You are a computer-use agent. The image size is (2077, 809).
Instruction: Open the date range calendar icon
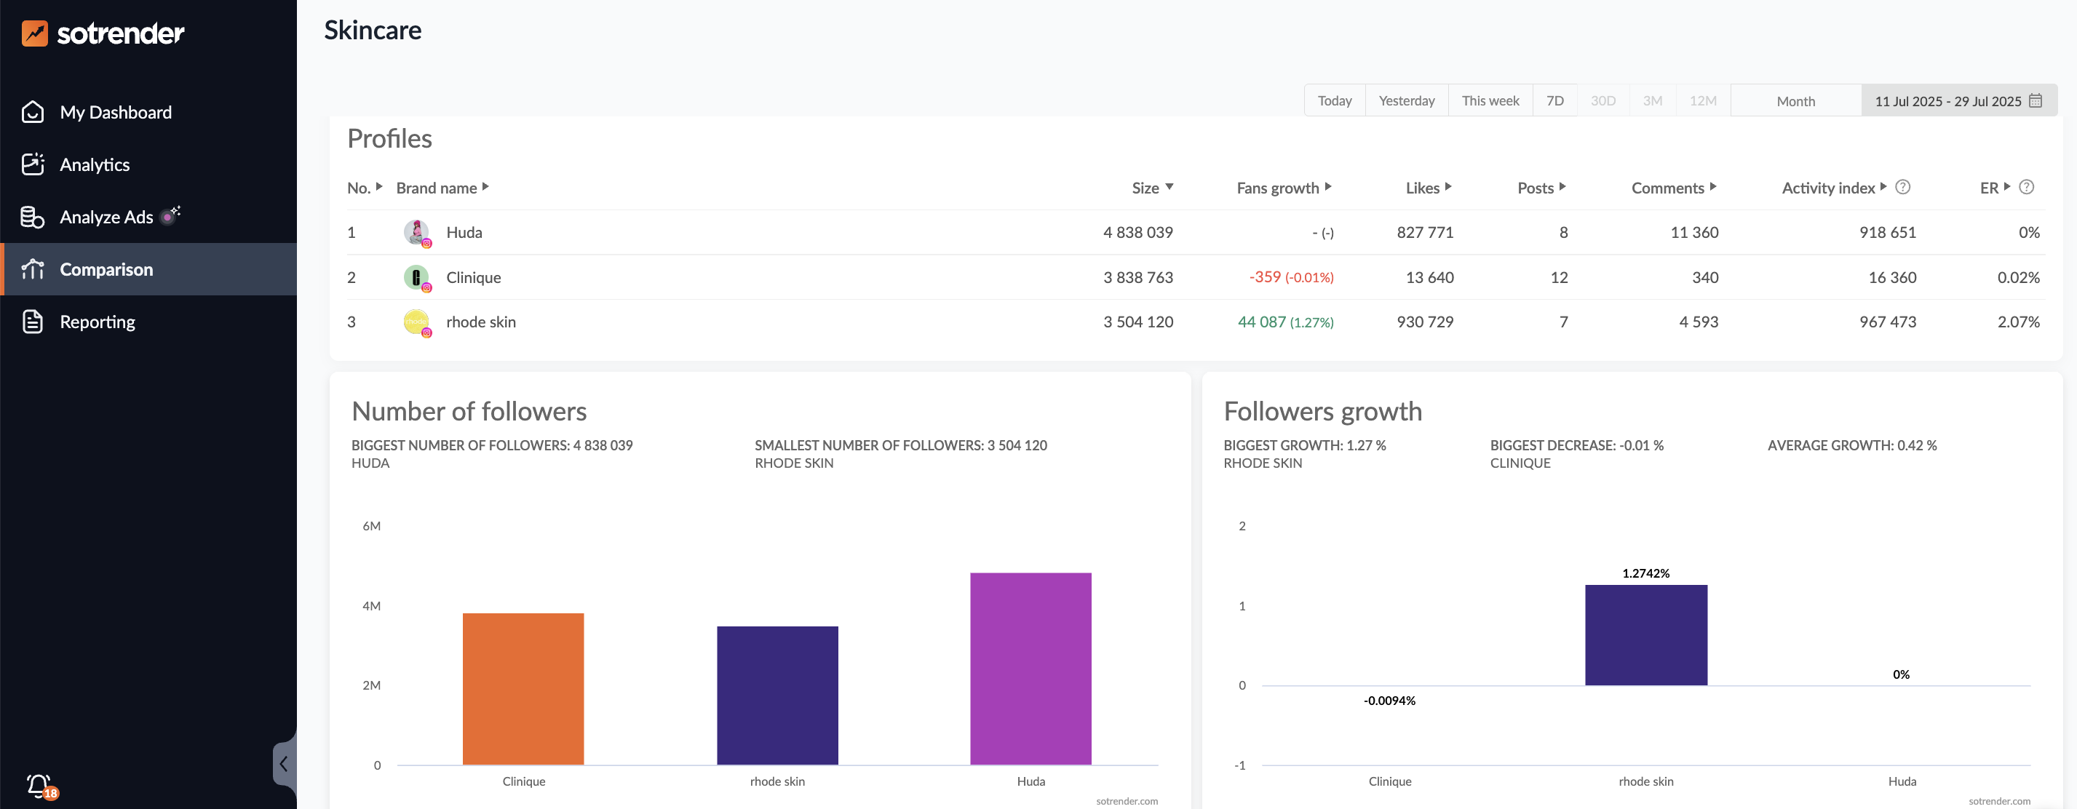tap(2035, 100)
